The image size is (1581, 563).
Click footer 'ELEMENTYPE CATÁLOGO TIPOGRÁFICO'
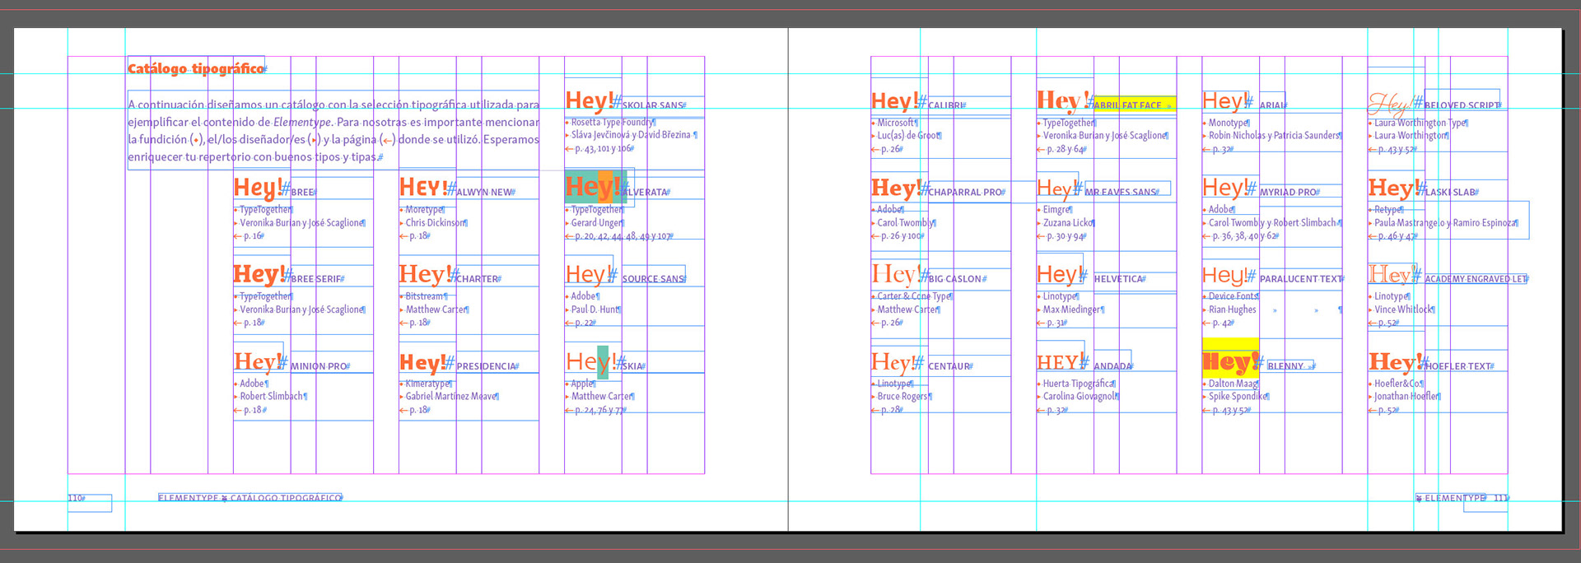pos(250,498)
